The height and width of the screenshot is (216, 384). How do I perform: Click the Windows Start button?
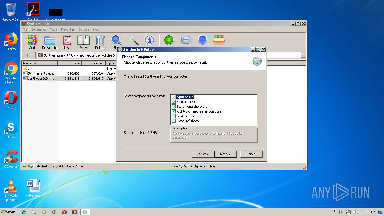coord(8,212)
